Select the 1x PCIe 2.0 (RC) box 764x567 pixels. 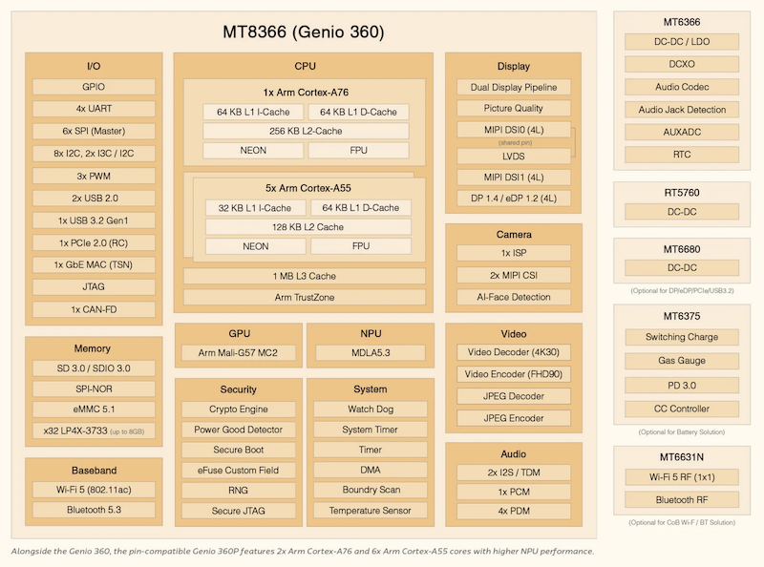94,241
